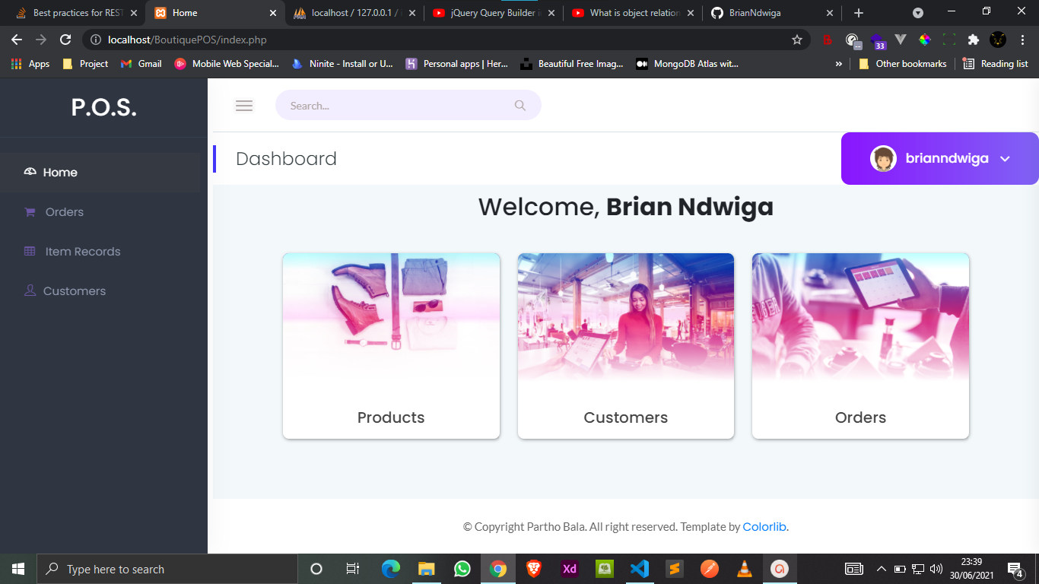Bookmark this page with the star icon
1039x584 pixels.
(797, 40)
